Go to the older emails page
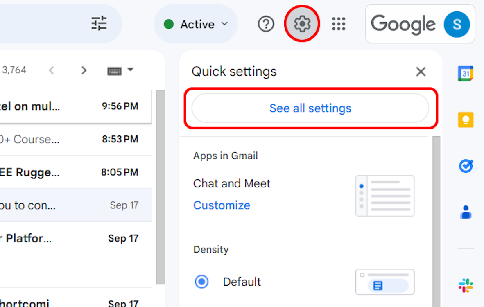 click(x=84, y=70)
